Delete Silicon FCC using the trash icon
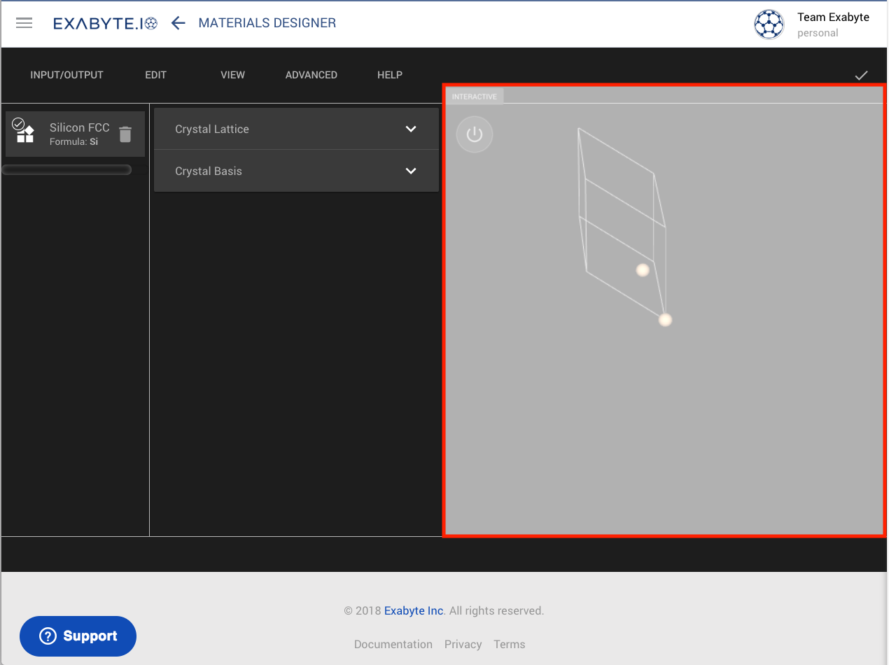Viewport: 889px width, 665px height. pyautogui.click(x=125, y=134)
